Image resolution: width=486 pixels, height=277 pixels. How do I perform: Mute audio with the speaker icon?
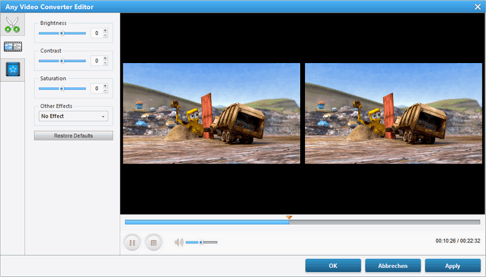pyautogui.click(x=179, y=242)
